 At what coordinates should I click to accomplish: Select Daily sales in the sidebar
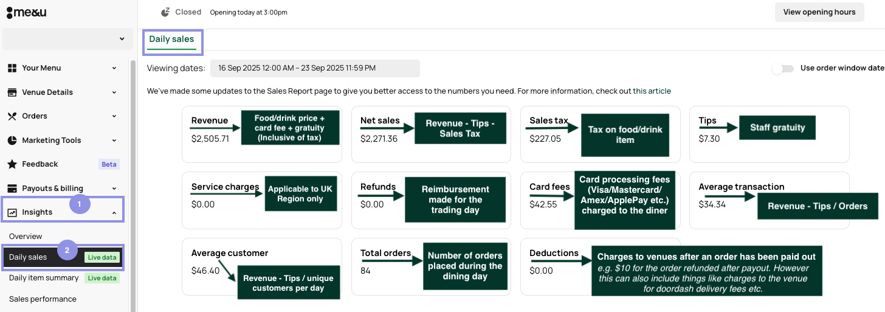[x=64, y=257]
